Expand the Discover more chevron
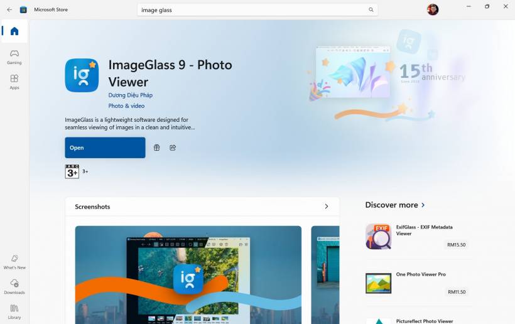 [423, 205]
